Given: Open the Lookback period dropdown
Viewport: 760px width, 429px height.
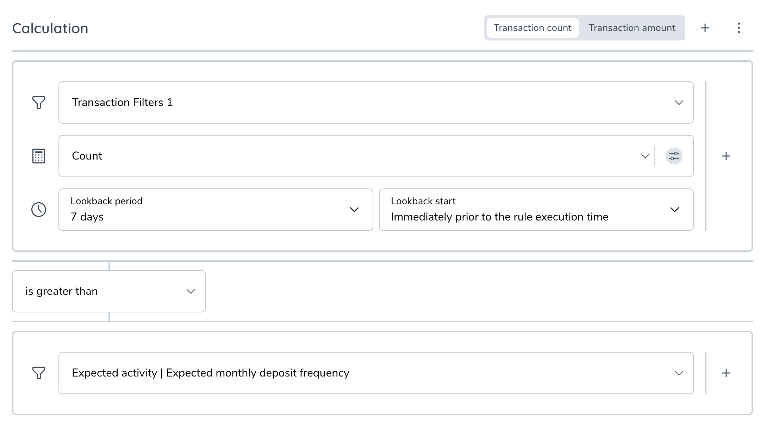Looking at the screenshot, I should [216, 210].
